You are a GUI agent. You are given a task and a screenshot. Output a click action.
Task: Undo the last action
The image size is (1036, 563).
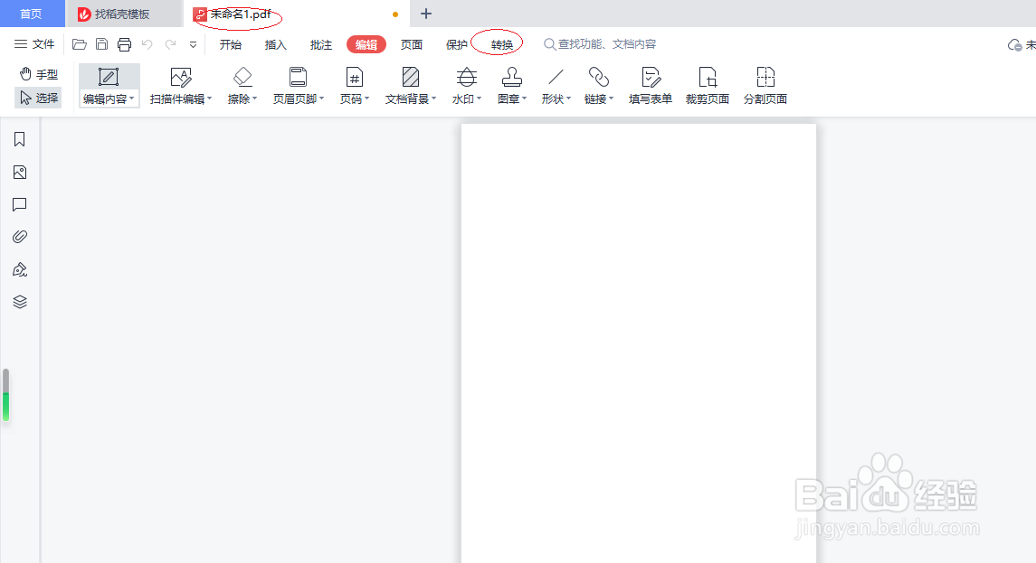coord(147,44)
